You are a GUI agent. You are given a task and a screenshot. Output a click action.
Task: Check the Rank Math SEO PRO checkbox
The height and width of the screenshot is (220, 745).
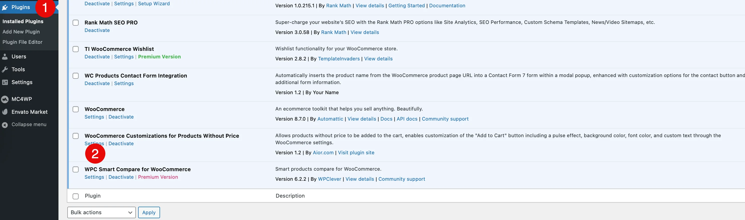point(76,23)
